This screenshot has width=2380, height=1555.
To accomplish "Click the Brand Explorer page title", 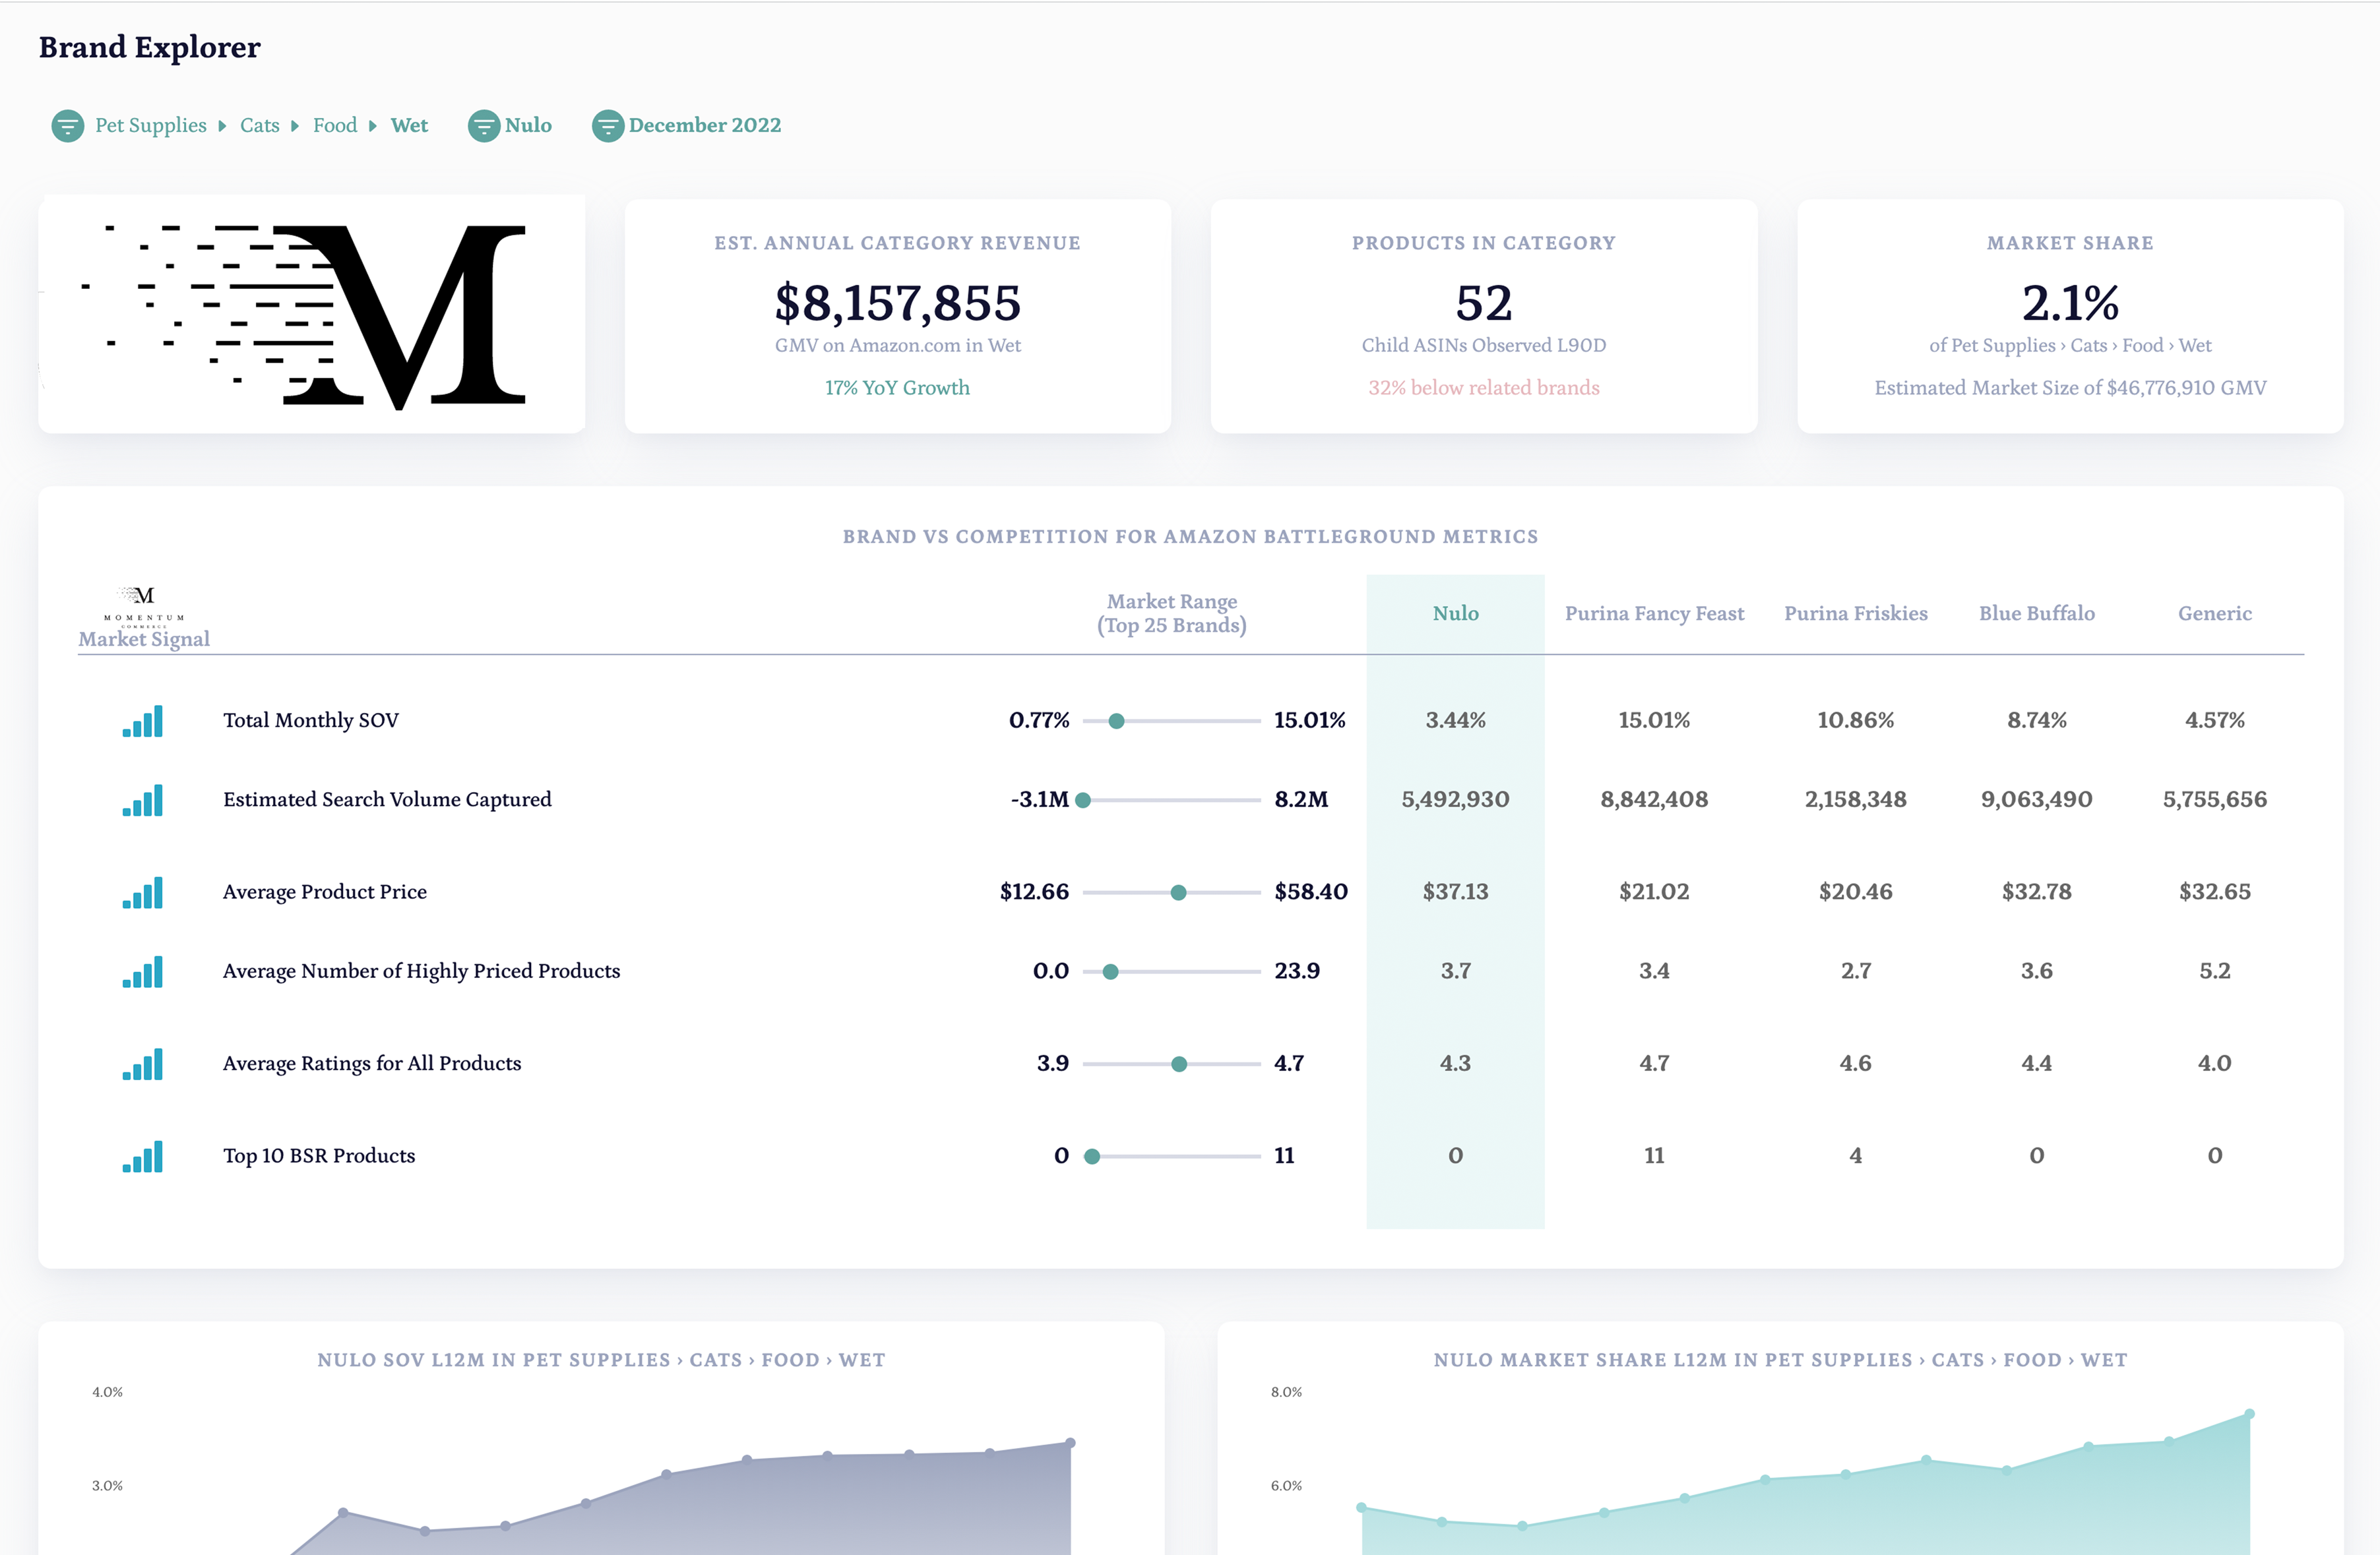I will pos(150,47).
